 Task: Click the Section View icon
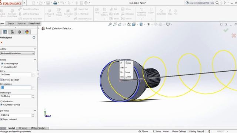(129, 24)
